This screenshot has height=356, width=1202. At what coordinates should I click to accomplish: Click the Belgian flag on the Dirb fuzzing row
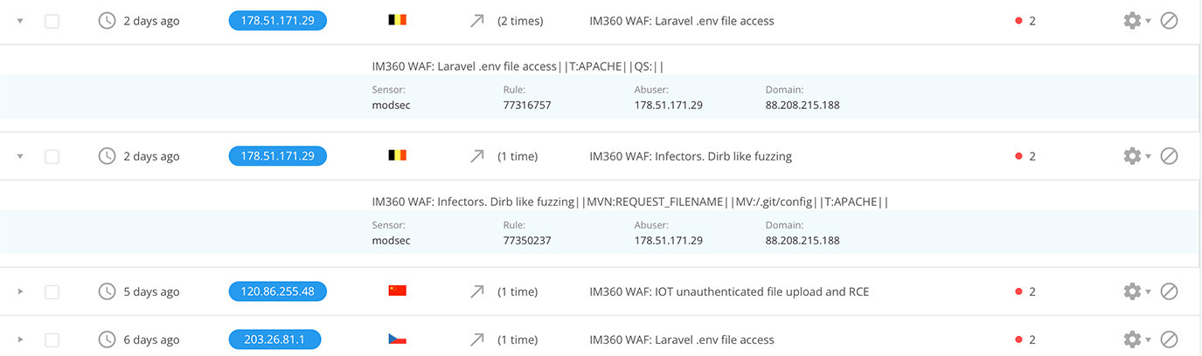(x=397, y=156)
